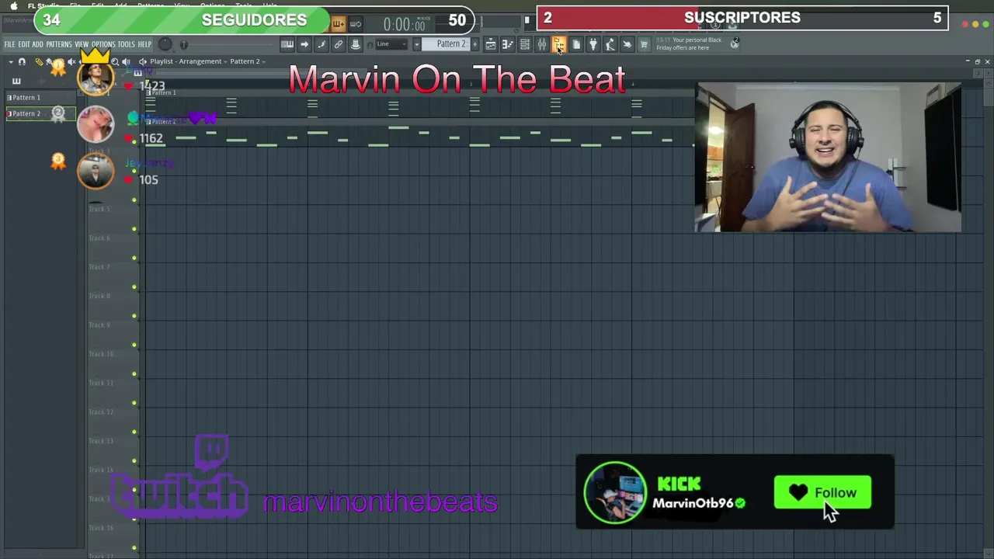The width and height of the screenshot is (994, 559).
Task: Toggle typing keyboard to piano icon
Action: (287, 44)
